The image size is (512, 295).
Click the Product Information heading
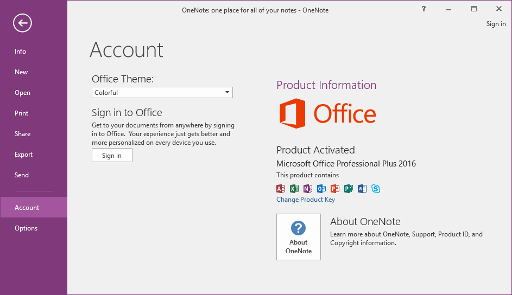click(326, 85)
